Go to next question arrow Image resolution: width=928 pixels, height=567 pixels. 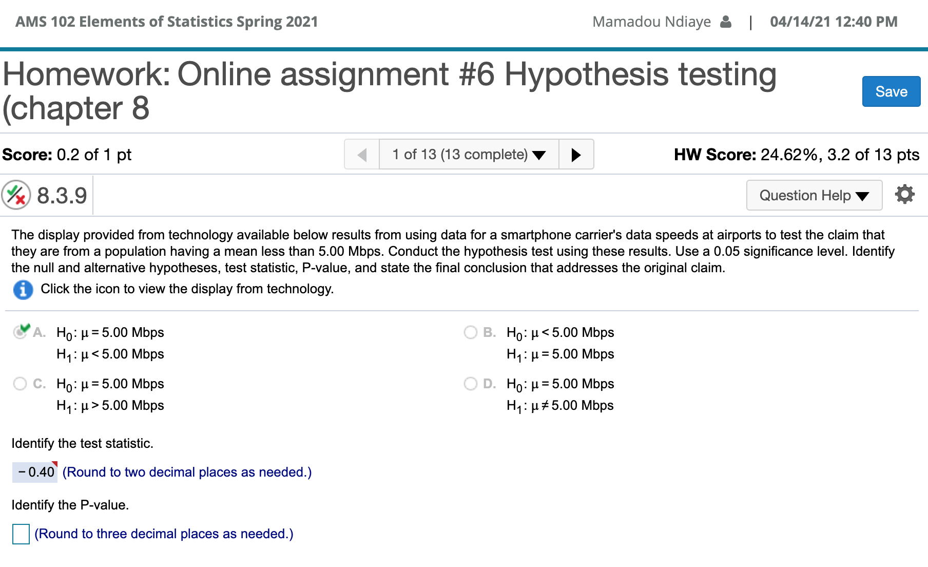[576, 154]
